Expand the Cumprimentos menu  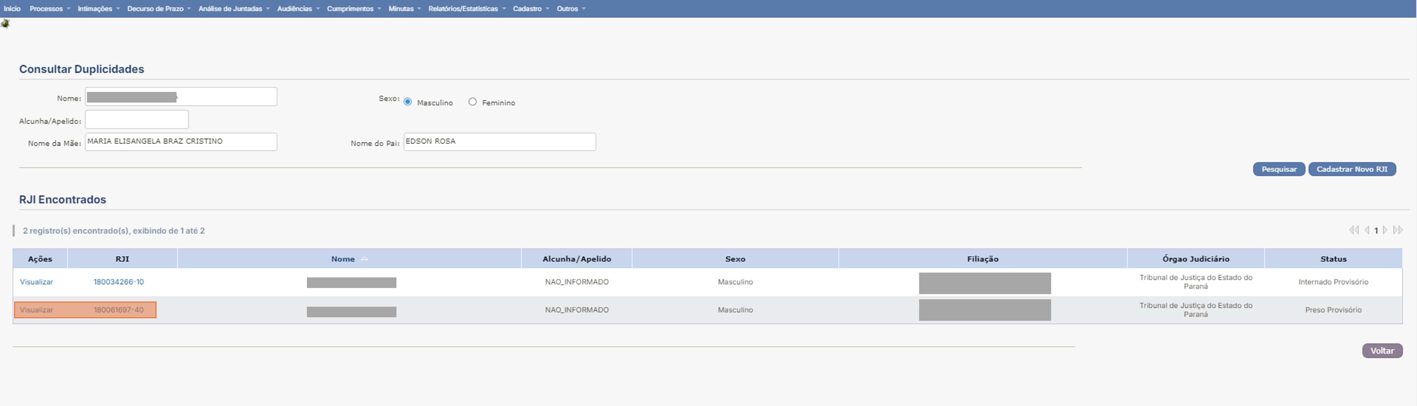tap(354, 9)
